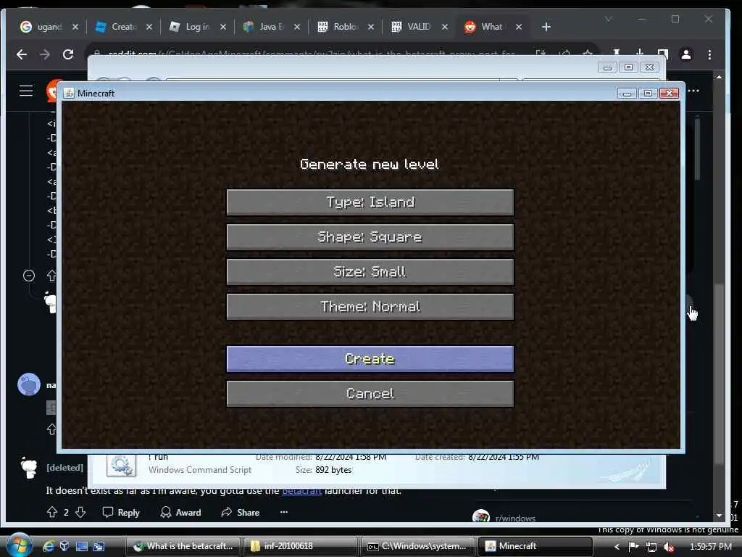Downvote the [deleted] comment
Viewport: 742px width, 557px height.
tap(80, 512)
